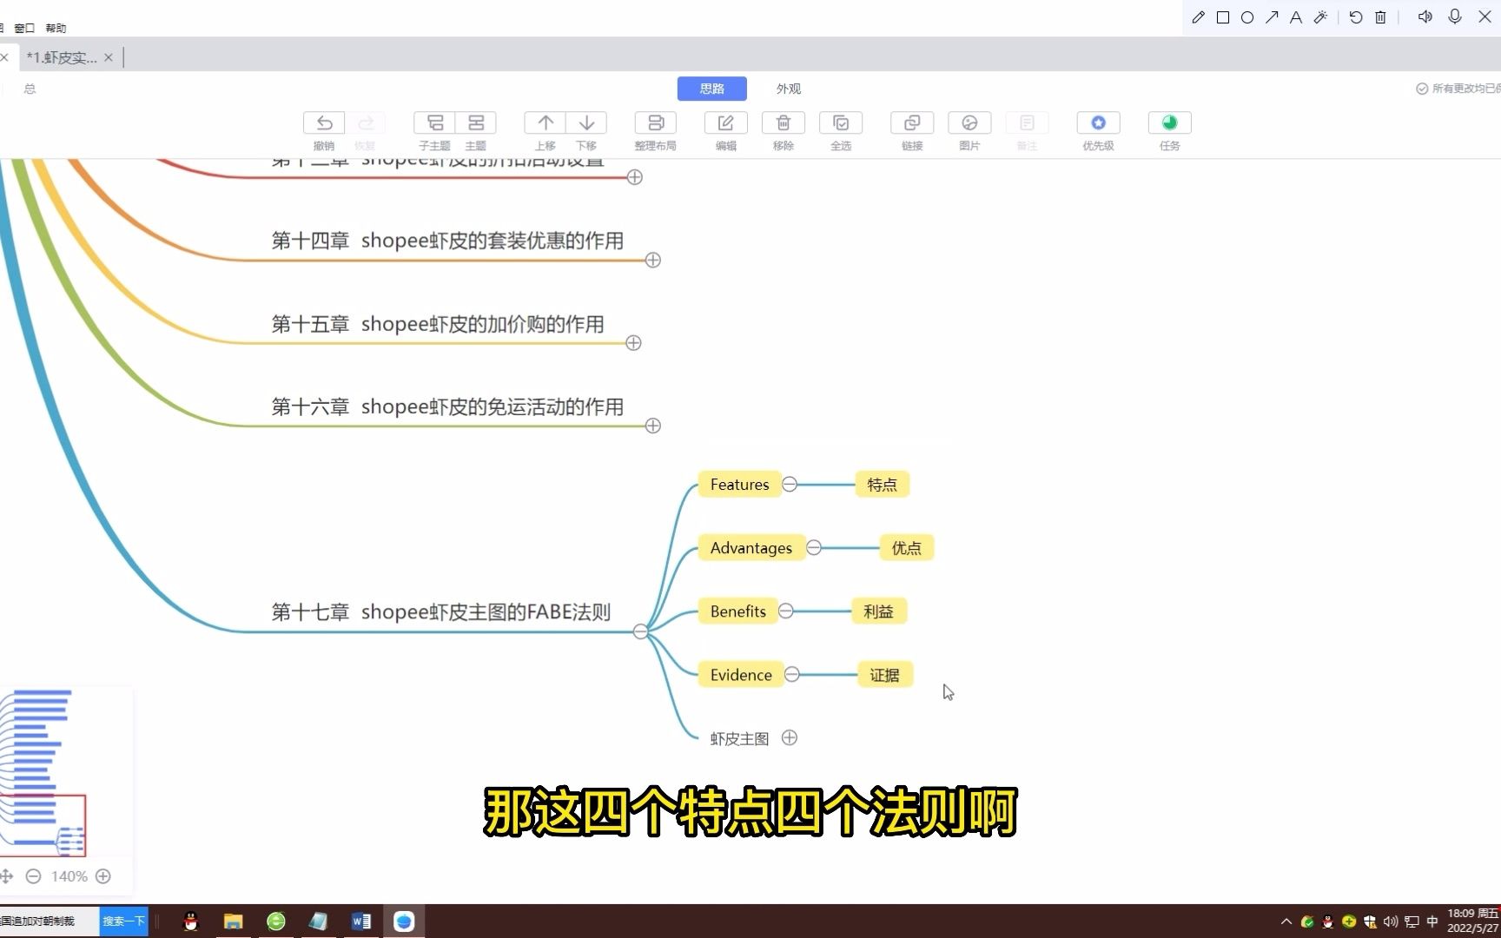This screenshot has width=1501, height=938.
Task: Click the 撤销 undo toolbar icon
Action: (x=324, y=122)
